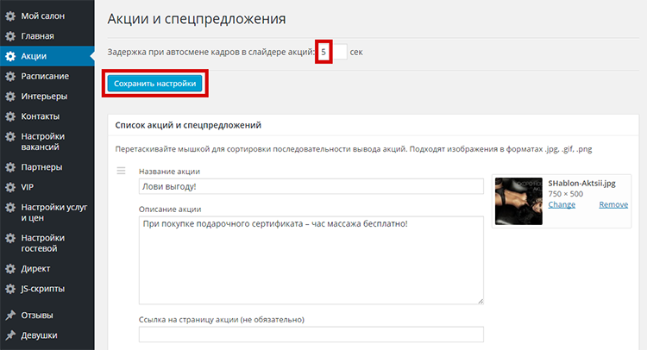Click the sort handle beside Название акции

[x=121, y=171]
